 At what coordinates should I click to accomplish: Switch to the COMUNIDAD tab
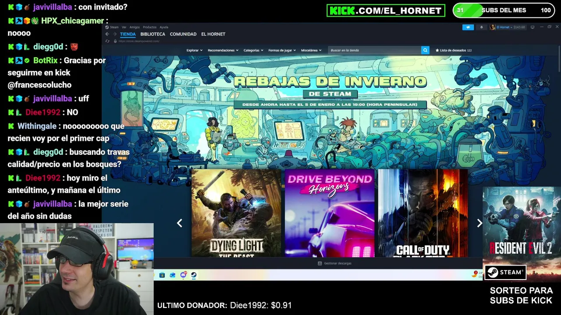point(183,34)
